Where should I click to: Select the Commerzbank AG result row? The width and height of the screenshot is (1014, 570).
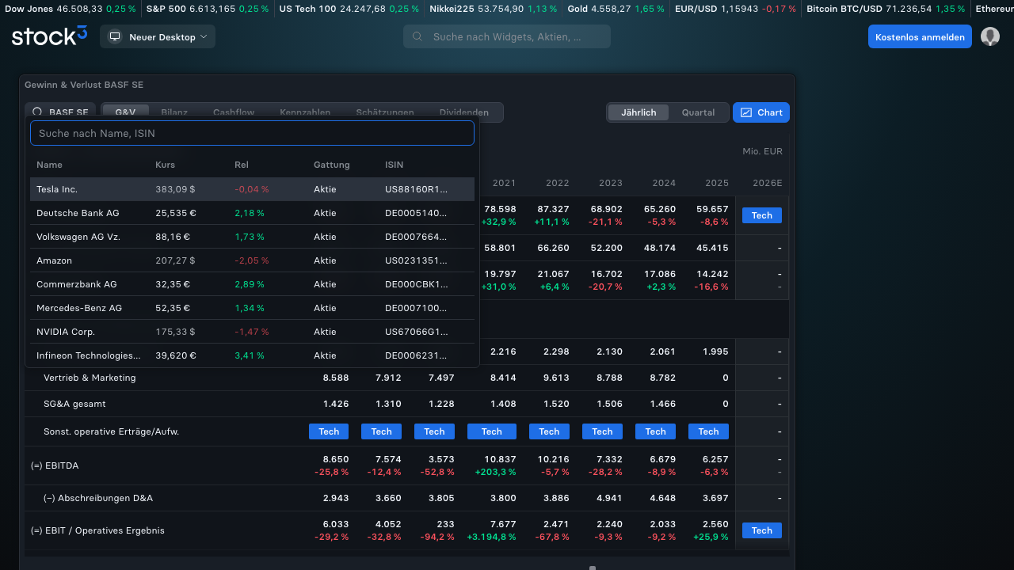click(x=252, y=284)
